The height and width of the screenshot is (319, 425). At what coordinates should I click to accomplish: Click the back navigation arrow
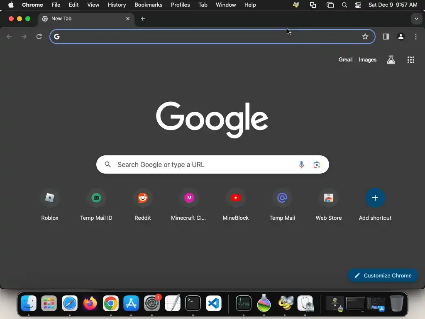[9, 37]
